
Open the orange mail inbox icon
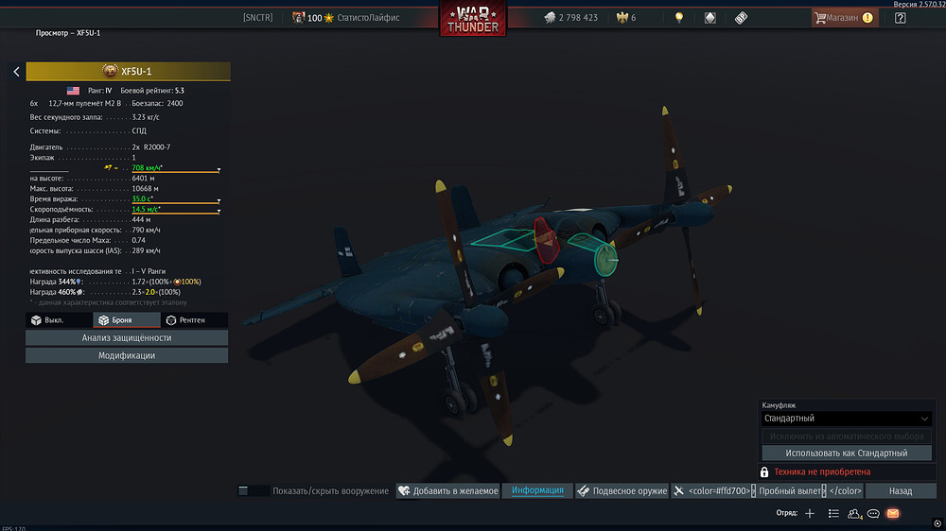pyautogui.click(x=893, y=514)
